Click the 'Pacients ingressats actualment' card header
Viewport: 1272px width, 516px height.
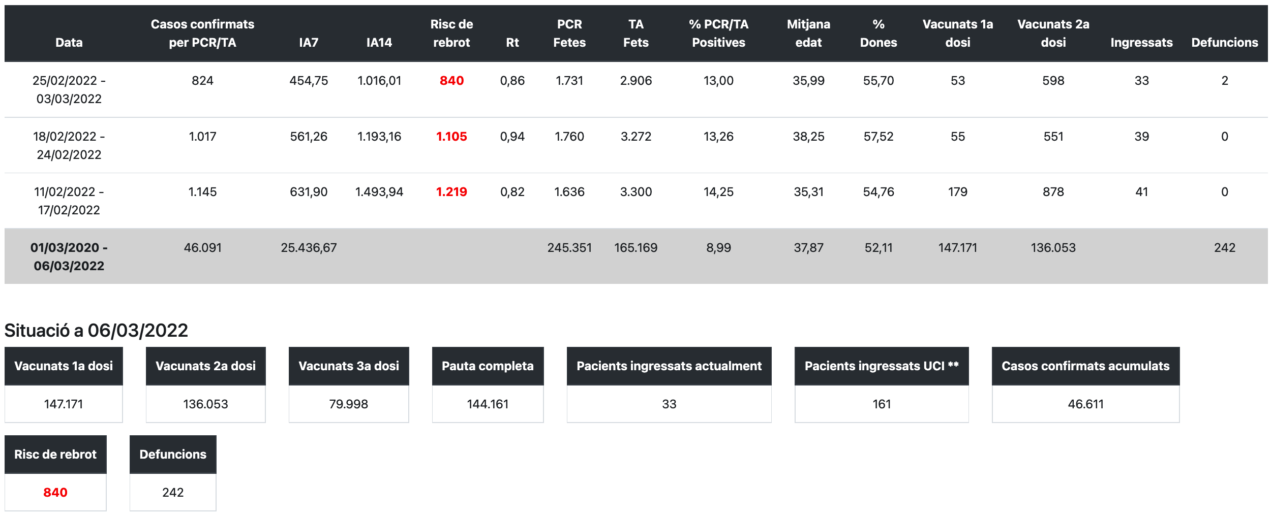click(x=669, y=366)
